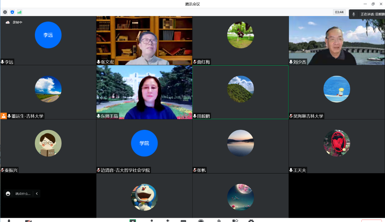Type in the 说点什么 chat field
Screen dimensions: 385x222
pyautogui.click(x=23, y=193)
